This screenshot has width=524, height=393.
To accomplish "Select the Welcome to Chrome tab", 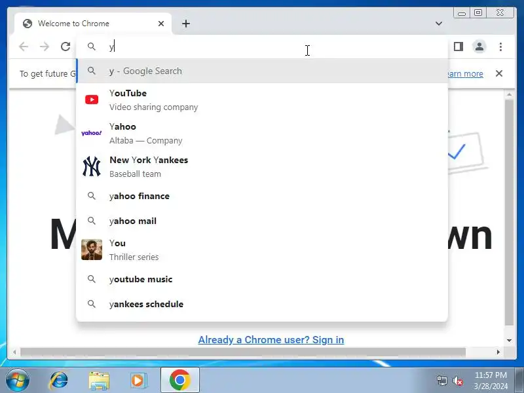I will click(x=93, y=24).
